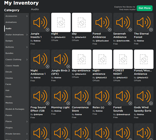Play Night Ambience 1 preview
The image size is (156, 140).
coord(48,66)
